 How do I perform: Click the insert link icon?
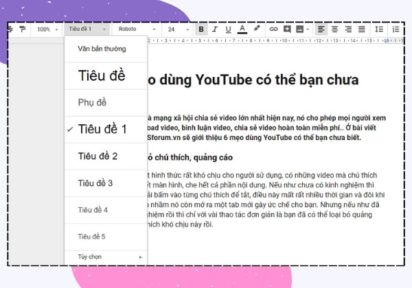click(273, 29)
